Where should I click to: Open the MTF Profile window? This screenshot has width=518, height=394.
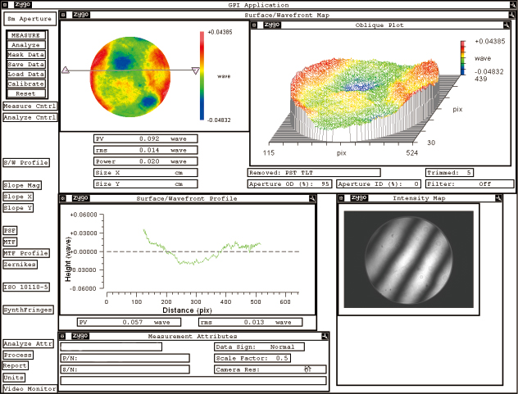point(26,254)
